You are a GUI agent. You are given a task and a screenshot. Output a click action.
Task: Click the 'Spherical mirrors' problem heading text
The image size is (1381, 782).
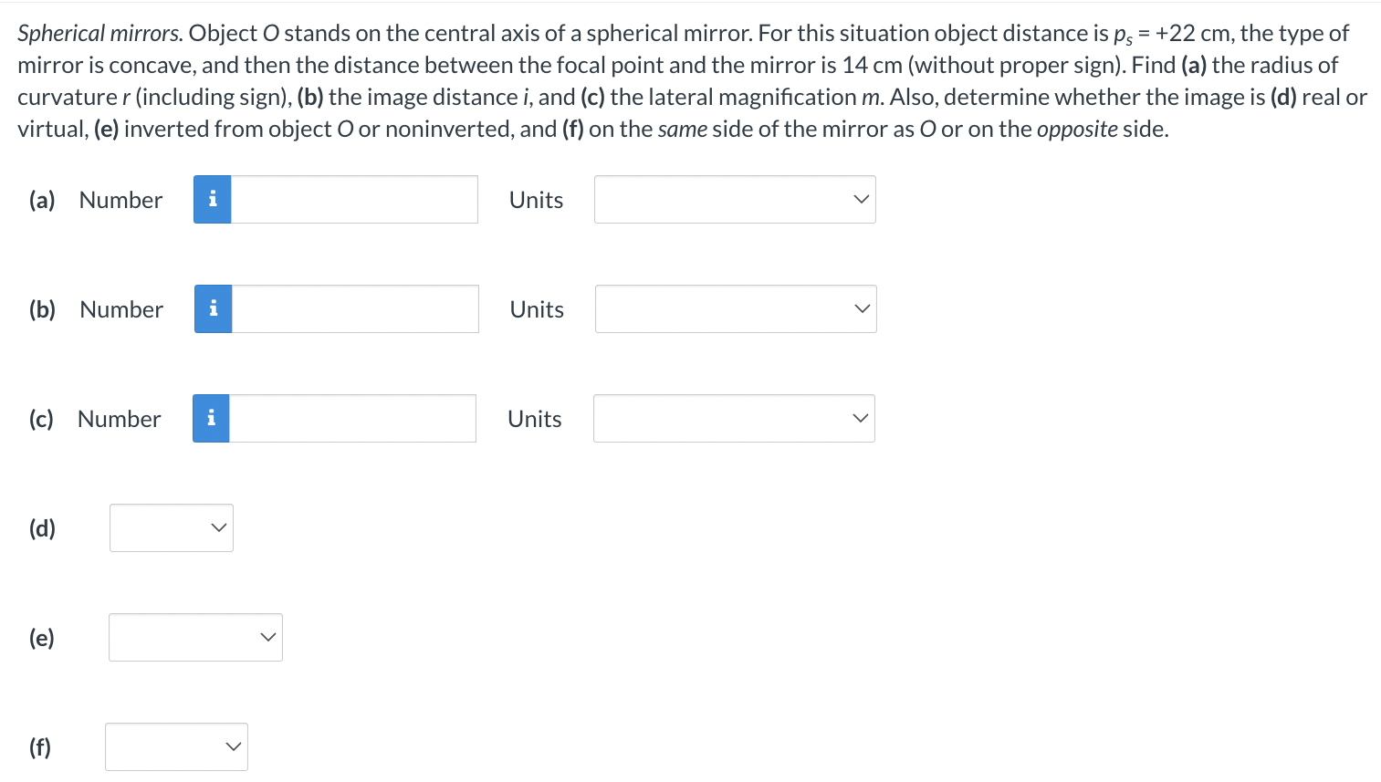coord(100,34)
